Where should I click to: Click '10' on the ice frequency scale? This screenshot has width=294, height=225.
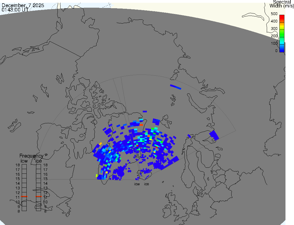45,202
